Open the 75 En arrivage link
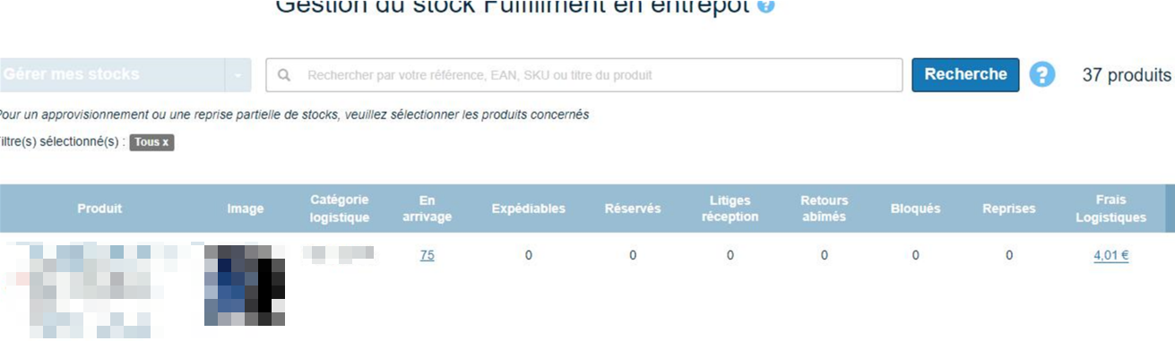 point(428,256)
